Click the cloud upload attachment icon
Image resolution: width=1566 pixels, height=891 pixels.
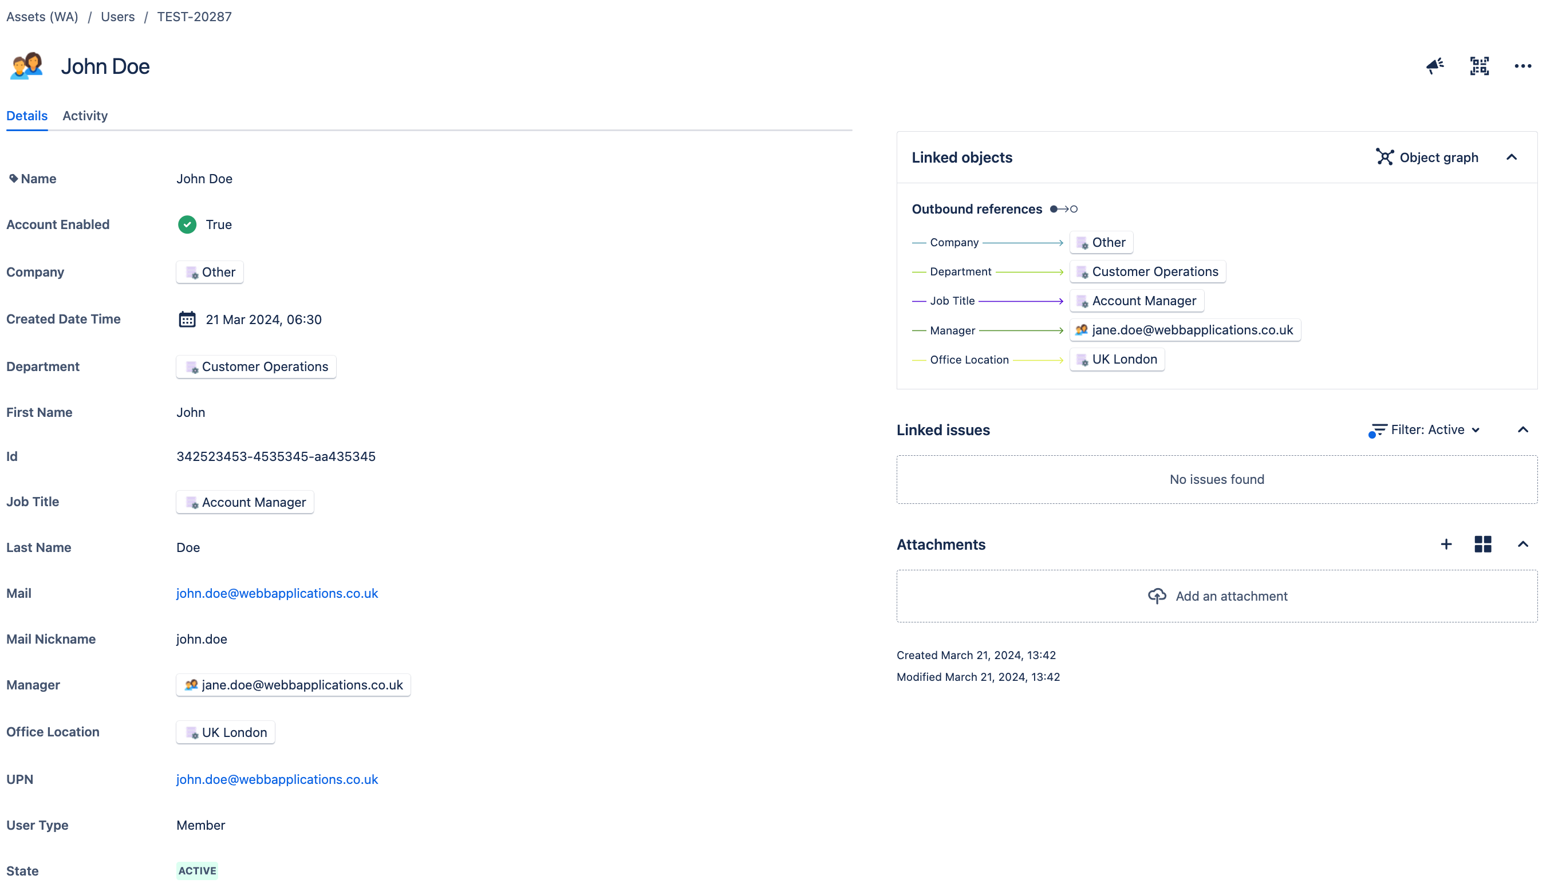click(1156, 596)
